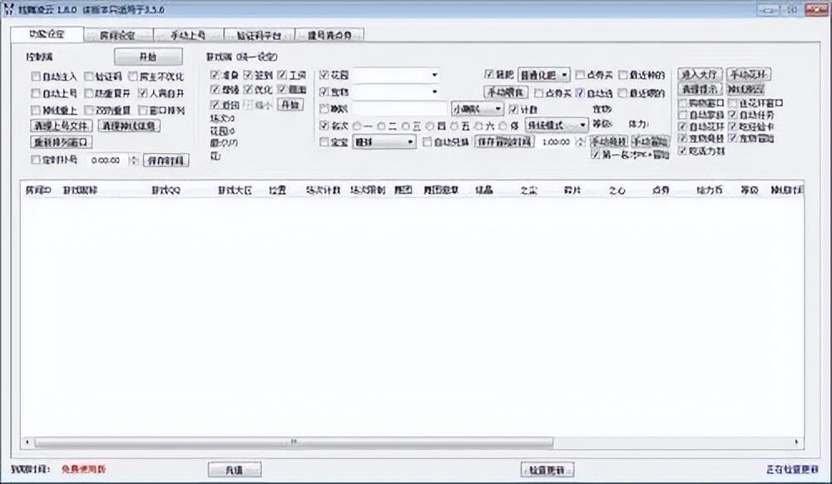Viewport: 832px width, 484px height.
Task: Click the 重新排列窗口 button
Action: tap(62, 142)
